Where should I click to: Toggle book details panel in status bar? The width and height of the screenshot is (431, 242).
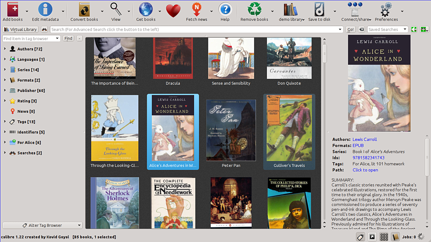coord(395,237)
